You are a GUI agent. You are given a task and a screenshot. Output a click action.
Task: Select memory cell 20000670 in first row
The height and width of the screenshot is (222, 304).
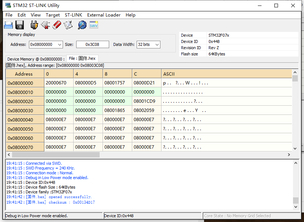click(56, 83)
